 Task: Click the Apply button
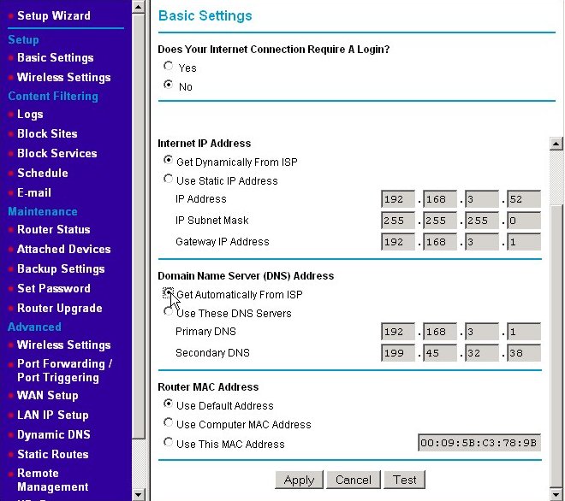pos(299,480)
